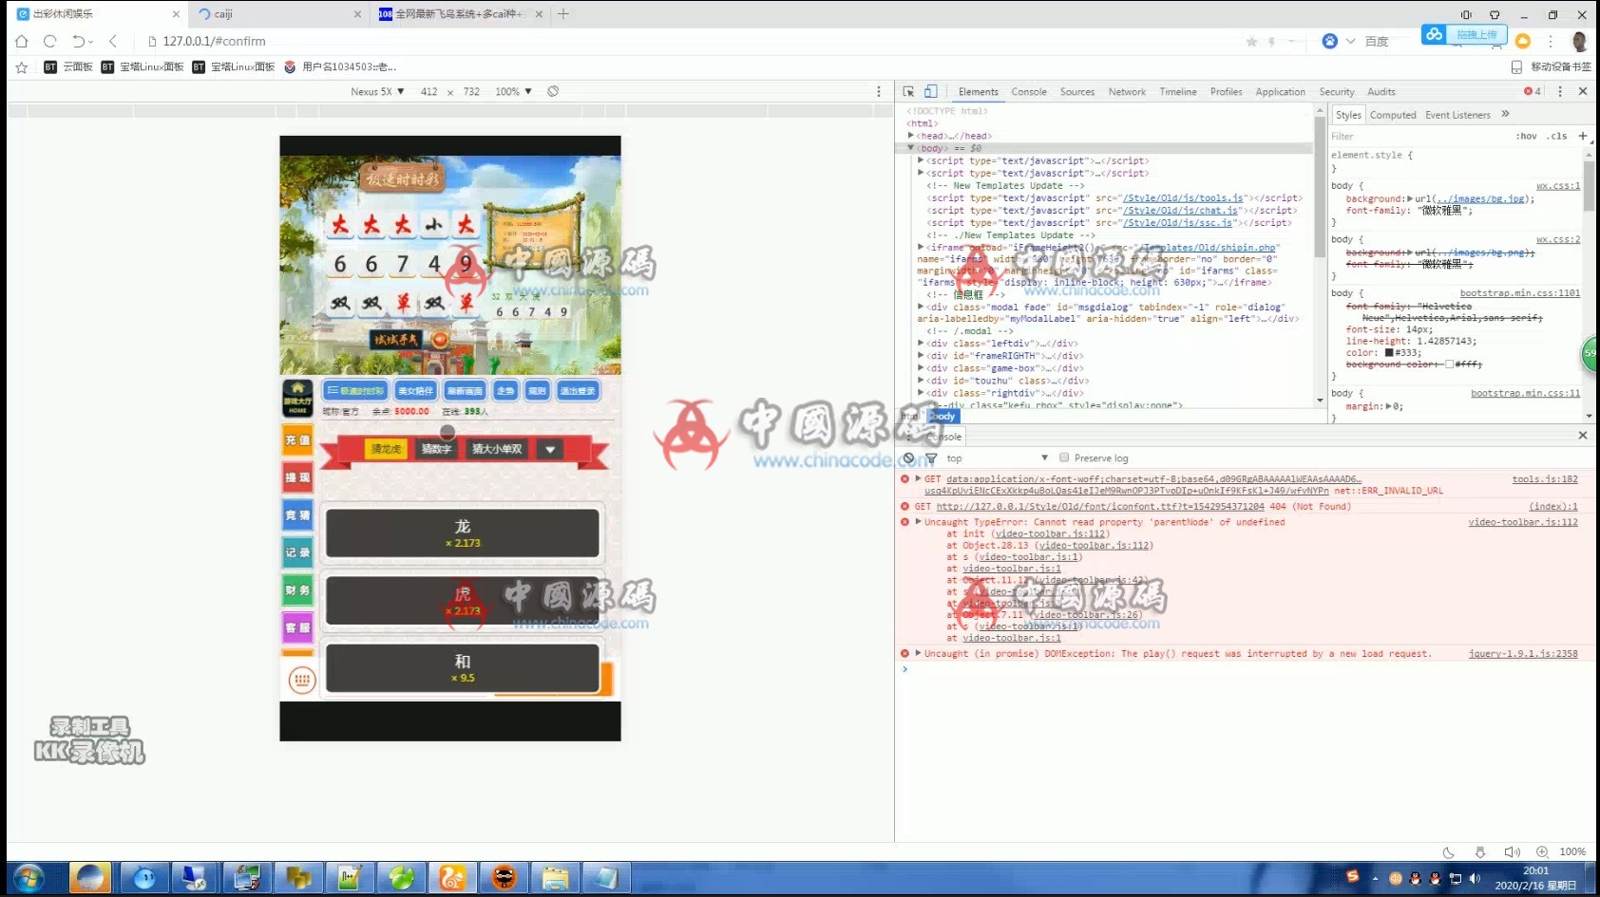Screen dimensions: 1600x897
Task: Click the game lobby HOME icon
Action: pos(297,398)
